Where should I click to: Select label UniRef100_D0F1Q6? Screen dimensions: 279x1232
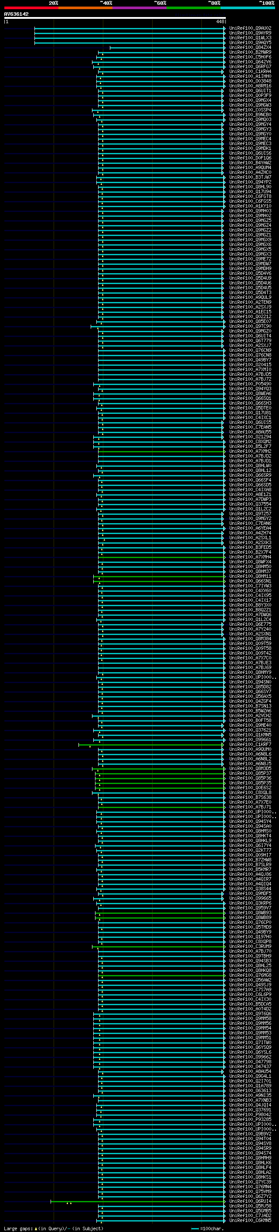coord(250,158)
